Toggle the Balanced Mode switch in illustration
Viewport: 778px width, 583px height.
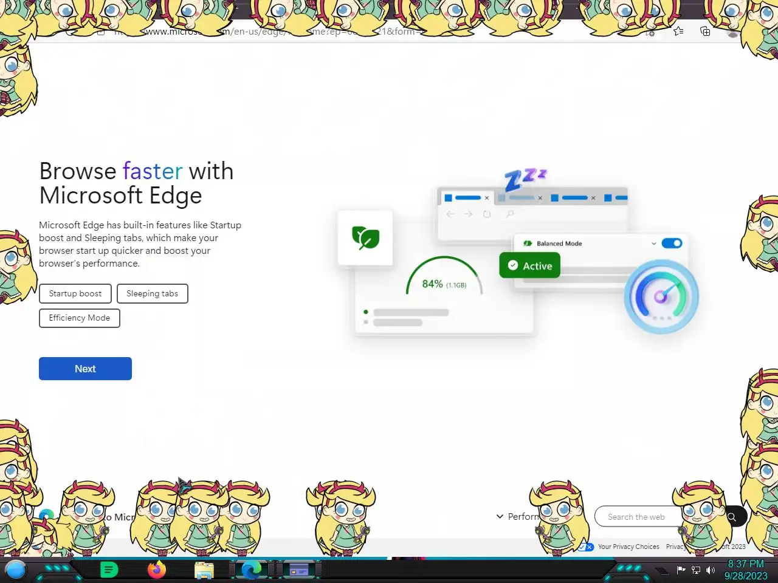tap(672, 243)
